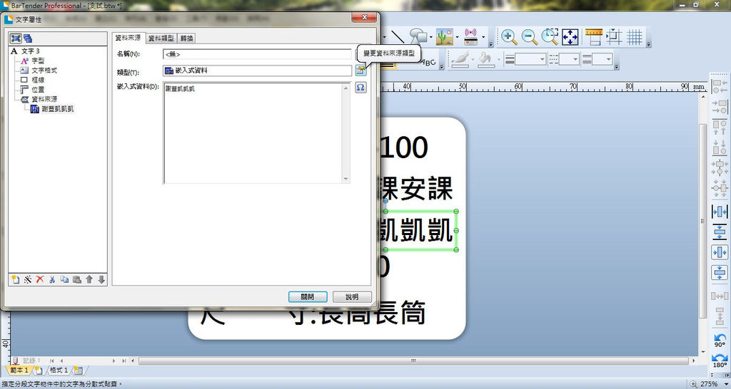
Task: Select the 位置 (position) tree node
Action: click(x=38, y=89)
